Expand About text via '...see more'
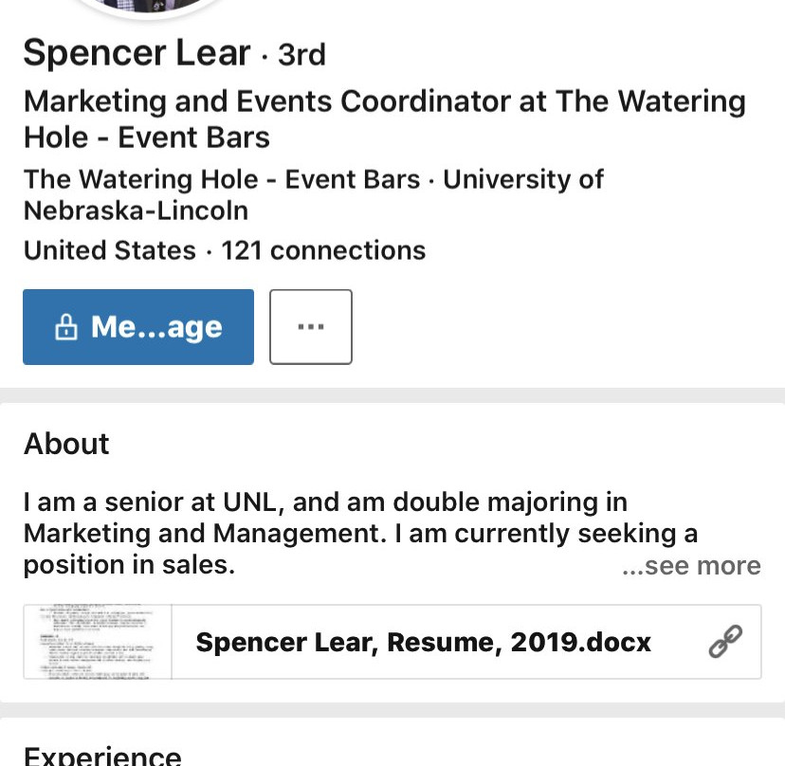This screenshot has width=785, height=766. pos(691,566)
